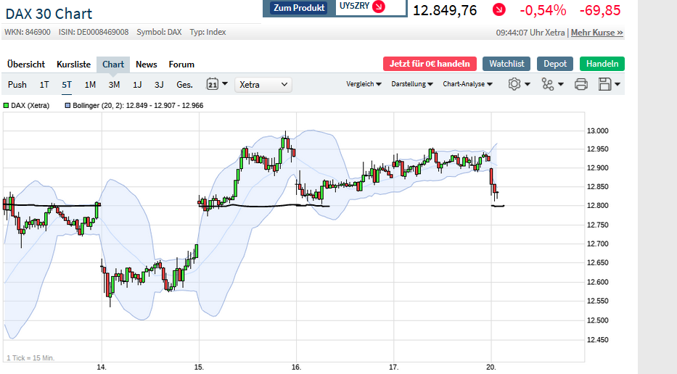Enable Push live updates
Viewport: 677px width, 374px height.
[17, 84]
